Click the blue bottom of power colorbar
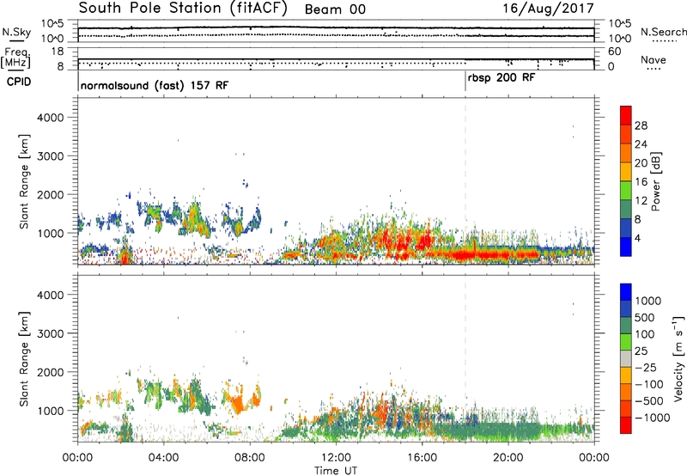The height and width of the screenshot is (476, 687). click(626, 247)
